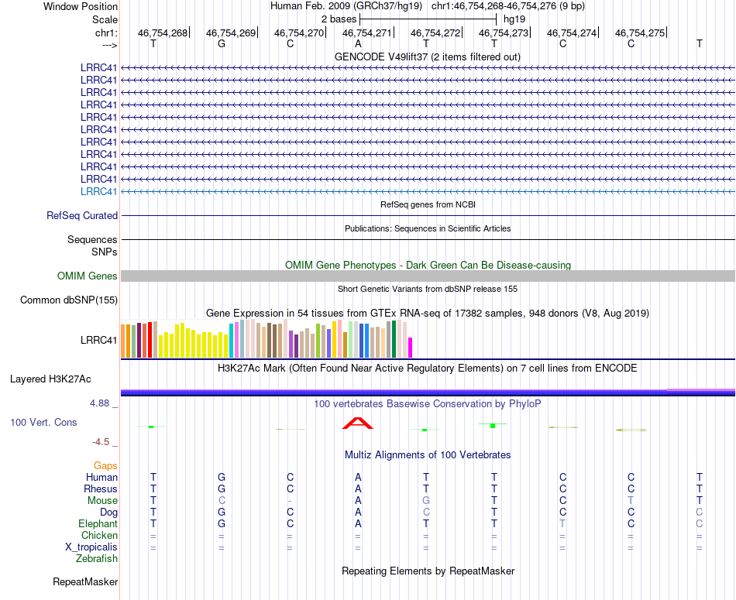Select the magenta bar ending the GTEx expression chart
The image size is (736, 600).
[x=411, y=348]
